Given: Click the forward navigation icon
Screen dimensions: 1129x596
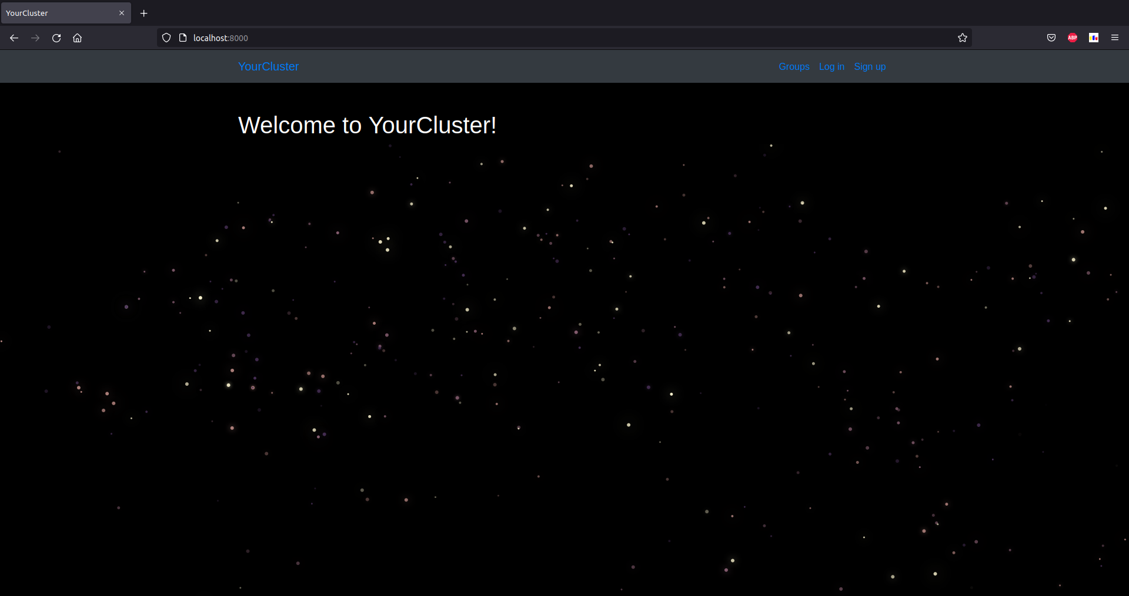Looking at the screenshot, I should click(35, 38).
